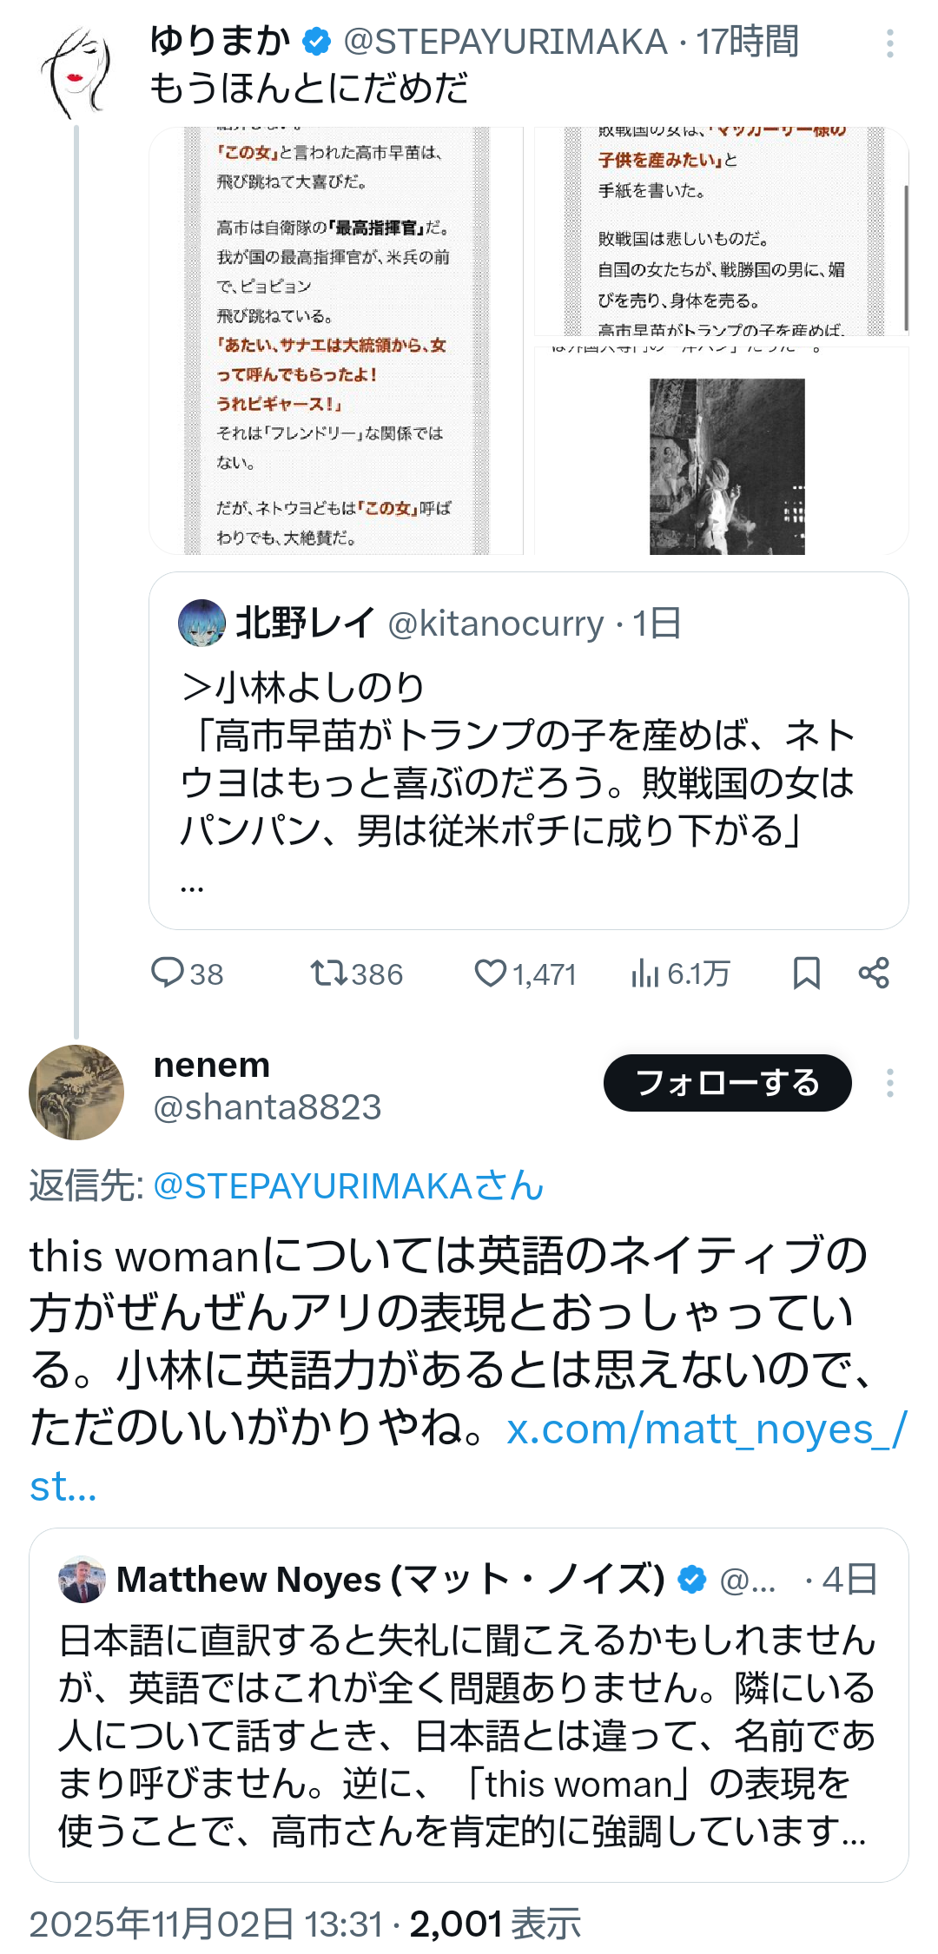Open 北野レイ's avatar in quoted post

[201, 623]
